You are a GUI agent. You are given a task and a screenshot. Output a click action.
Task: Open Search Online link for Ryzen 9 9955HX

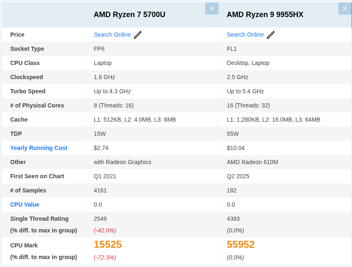click(245, 35)
